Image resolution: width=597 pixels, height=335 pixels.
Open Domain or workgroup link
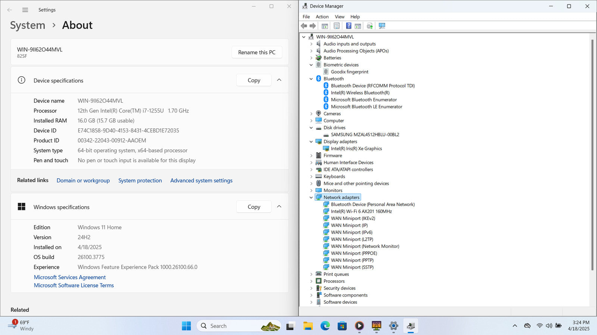pyautogui.click(x=83, y=181)
